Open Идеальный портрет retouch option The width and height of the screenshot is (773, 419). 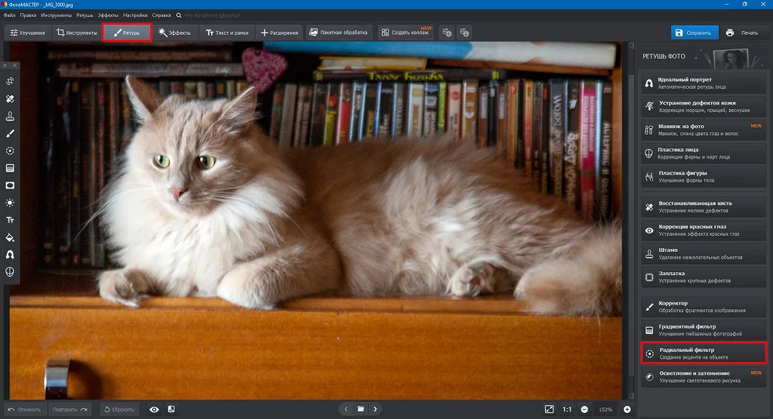pyautogui.click(x=703, y=83)
